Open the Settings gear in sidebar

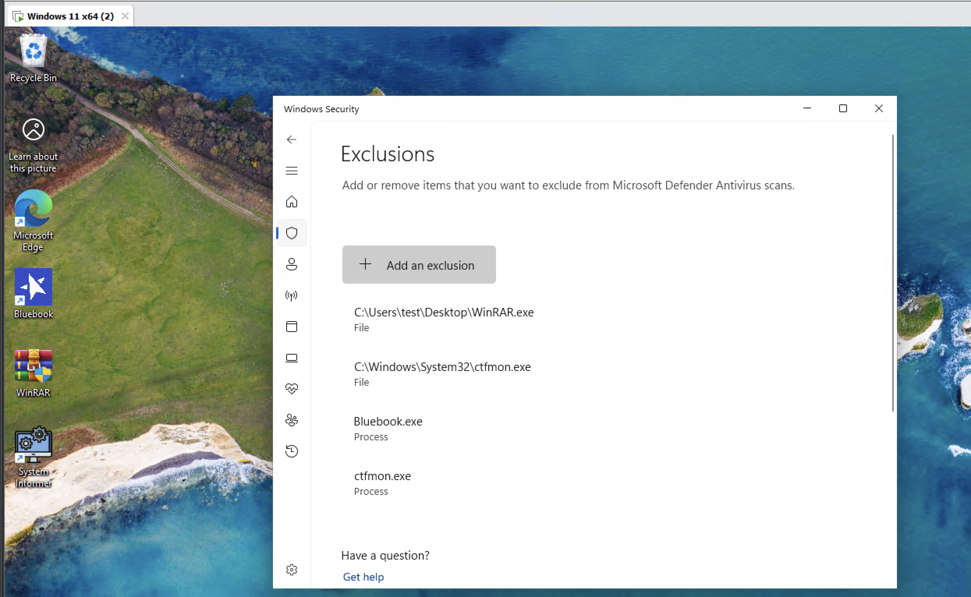292,569
